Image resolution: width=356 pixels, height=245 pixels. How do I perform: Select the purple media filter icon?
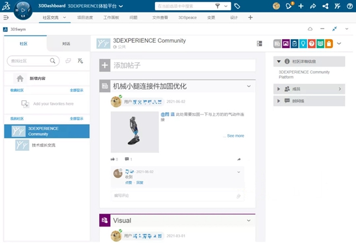pyautogui.click(x=287, y=43)
